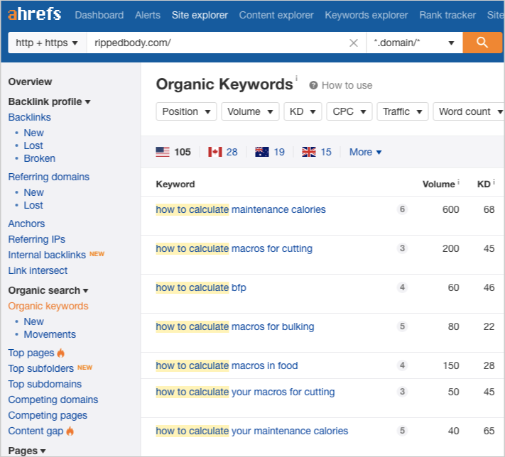
Task: Click the orange search magnifier button
Action: click(x=482, y=43)
